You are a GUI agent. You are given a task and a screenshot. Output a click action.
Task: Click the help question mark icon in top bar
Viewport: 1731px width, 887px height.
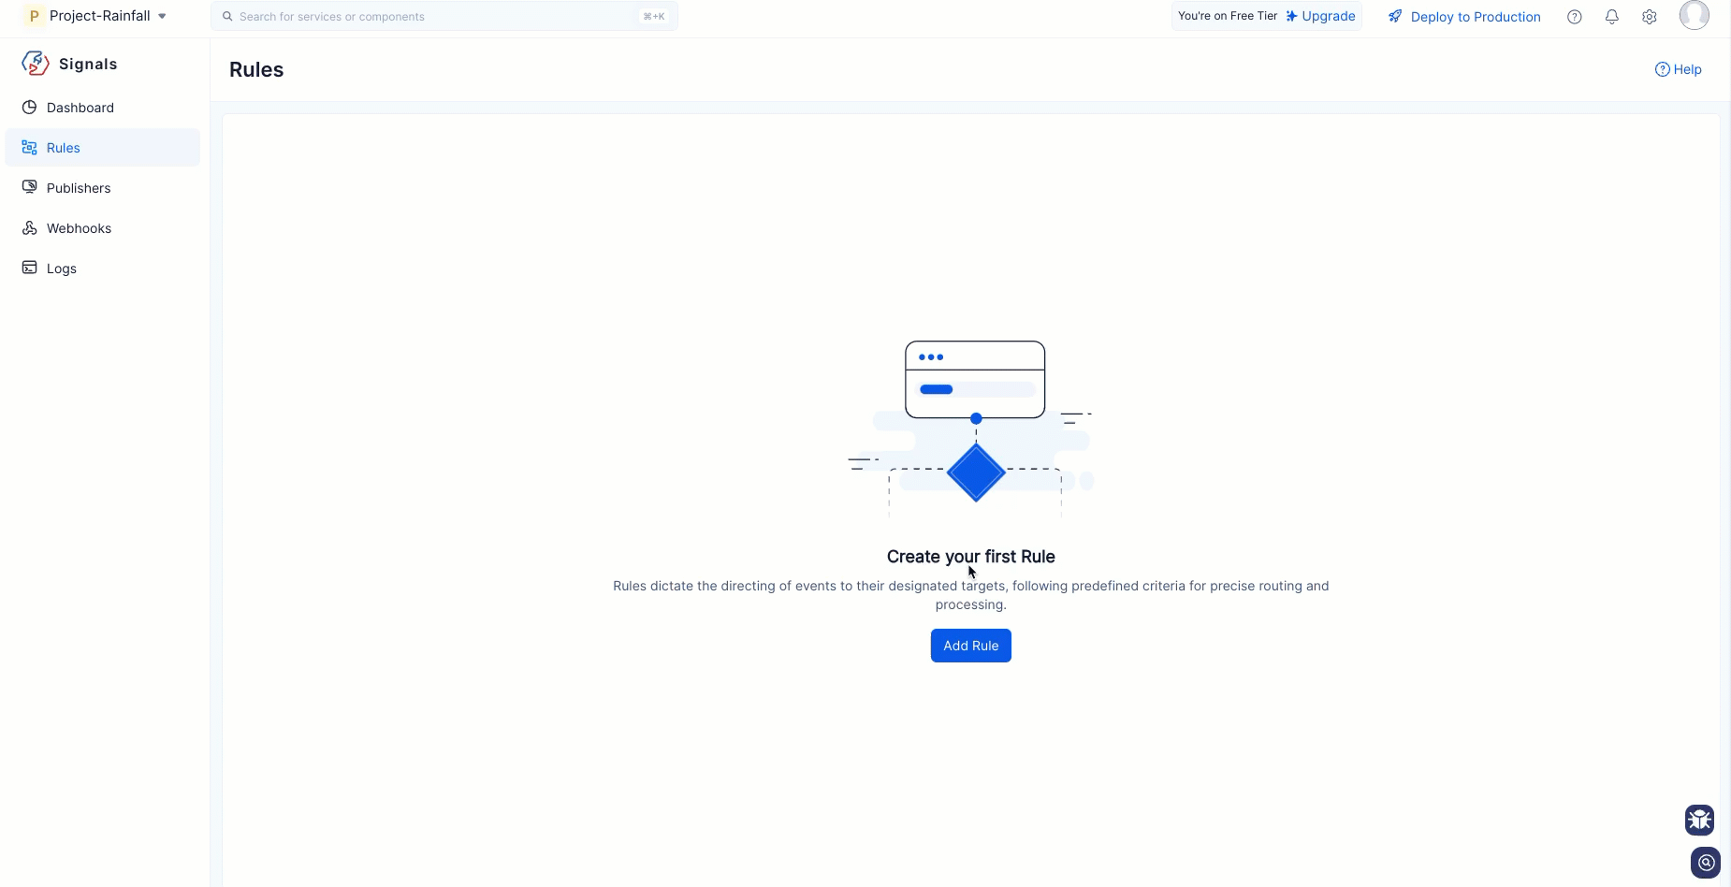[1574, 17]
